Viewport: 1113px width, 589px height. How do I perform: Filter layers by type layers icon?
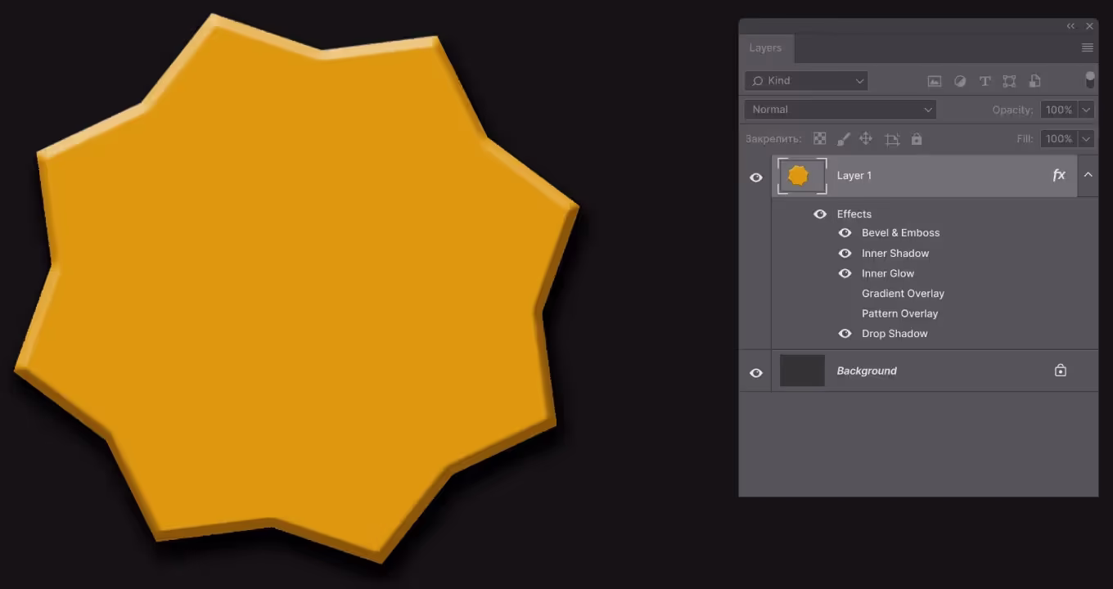[x=985, y=81]
